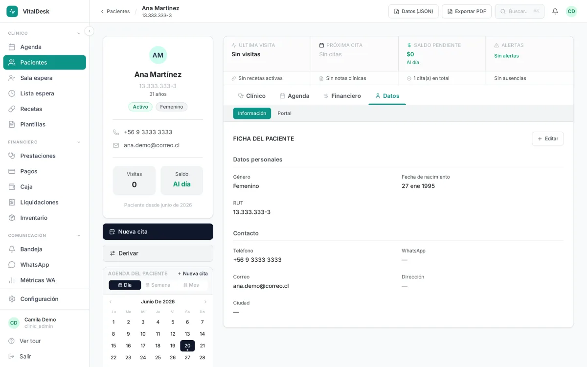Log out with Salir
This screenshot has height=367, width=587.
tap(45, 356)
